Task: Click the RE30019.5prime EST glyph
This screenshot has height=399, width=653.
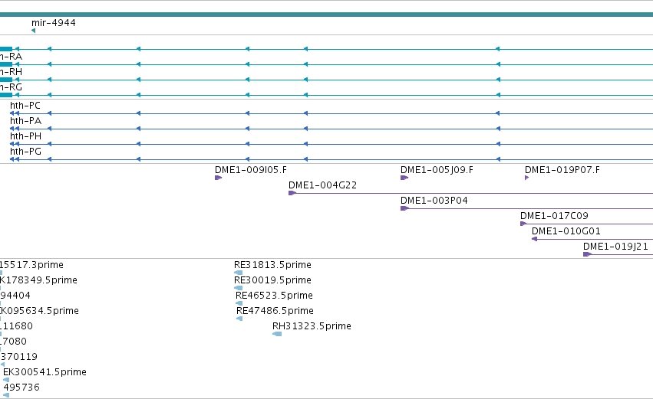Action: [238, 288]
